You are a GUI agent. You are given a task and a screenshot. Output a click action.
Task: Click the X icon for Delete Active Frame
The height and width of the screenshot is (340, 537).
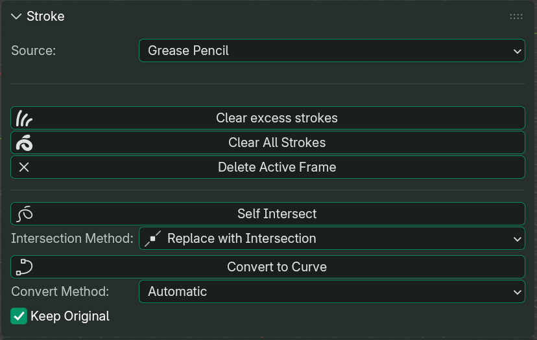(x=24, y=168)
